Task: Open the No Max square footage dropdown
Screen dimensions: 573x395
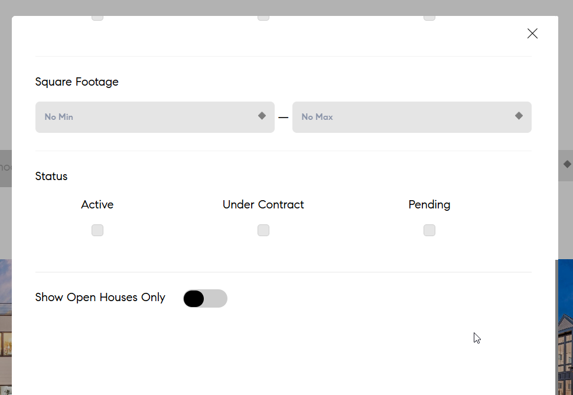Action: click(x=412, y=117)
